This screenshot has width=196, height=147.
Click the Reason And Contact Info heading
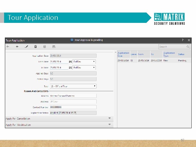(36, 91)
